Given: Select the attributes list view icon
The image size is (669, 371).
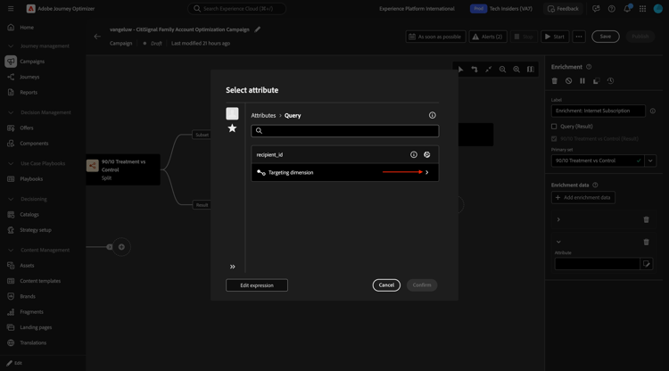Looking at the screenshot, I should click(x=232, y=113).
